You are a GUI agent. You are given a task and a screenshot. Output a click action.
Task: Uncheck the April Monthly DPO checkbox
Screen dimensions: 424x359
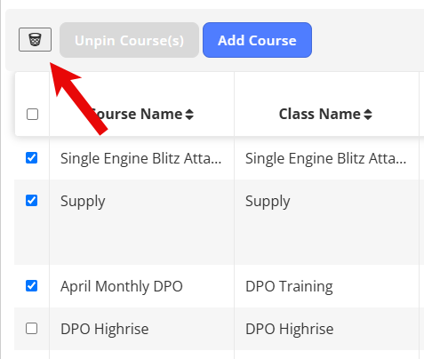[31, 286]
